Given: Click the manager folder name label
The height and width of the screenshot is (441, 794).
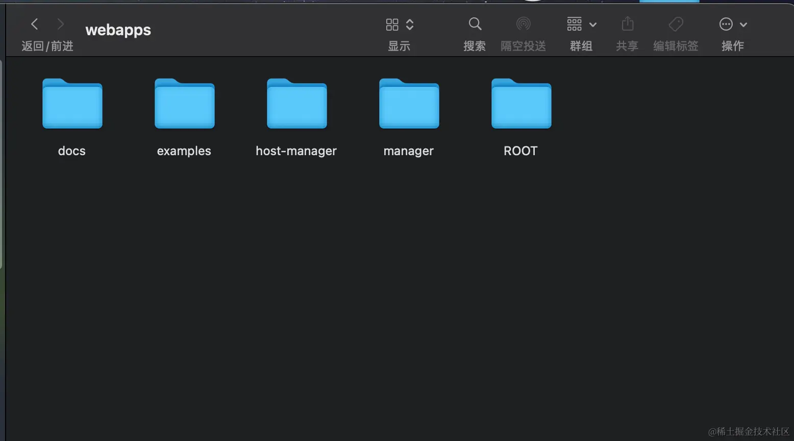Looking at the screenshot, I should [x=409, y=151].
